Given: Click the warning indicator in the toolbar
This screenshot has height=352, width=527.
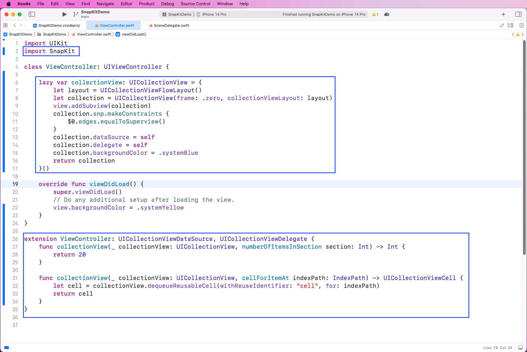Looking at the screenshot, I should pyautogui.click(x=375, y=14).
